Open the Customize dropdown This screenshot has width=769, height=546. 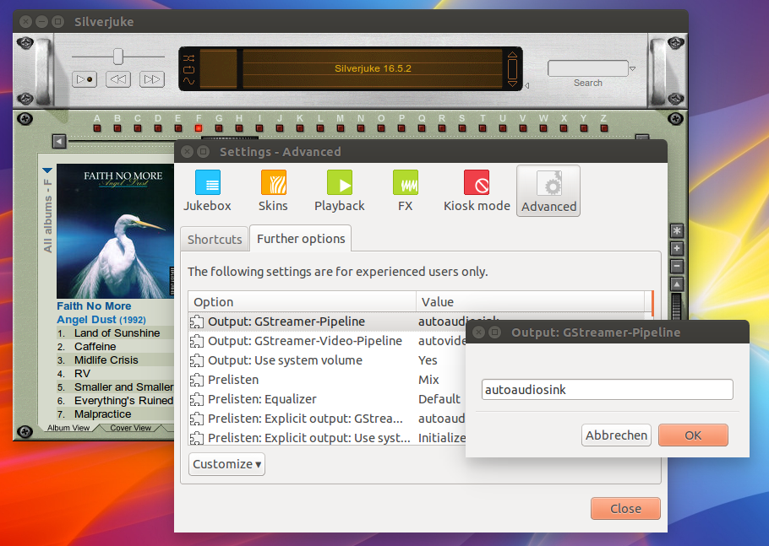pos(226,464)
